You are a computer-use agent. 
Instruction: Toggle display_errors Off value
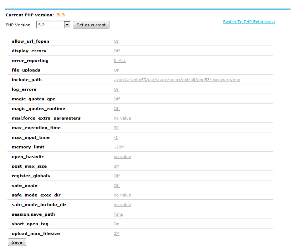(117, 51)
